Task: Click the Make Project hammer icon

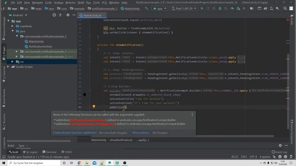Action: [x=146, y=8]
